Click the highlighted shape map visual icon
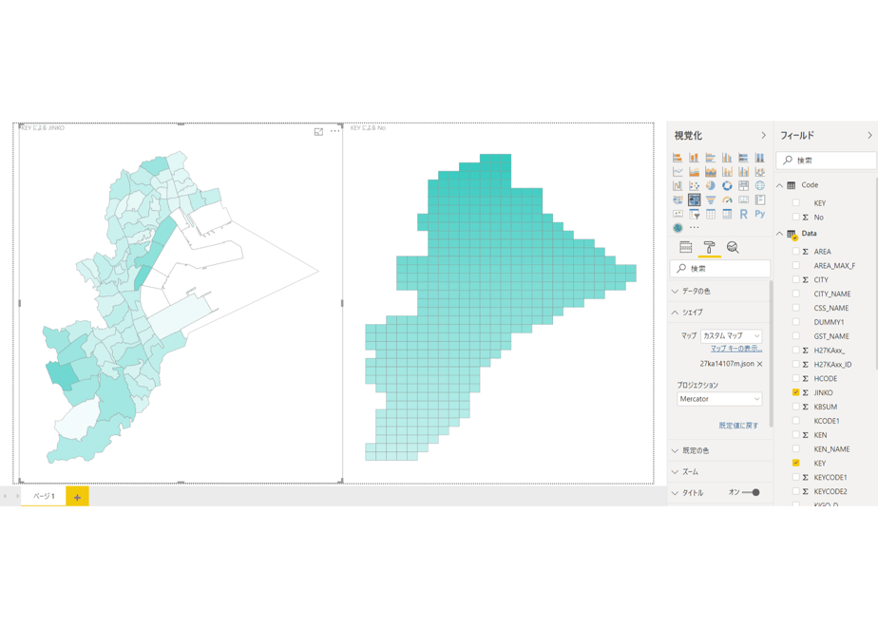The width and height of the screenshot is (878, 627). pos(694,199)
